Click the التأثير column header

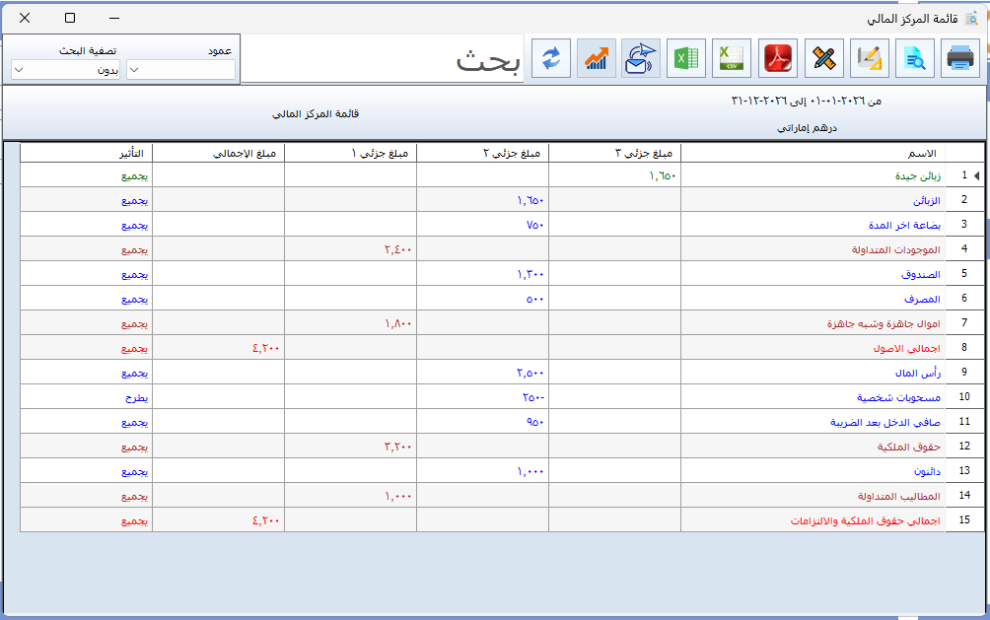click(x=87, y=153)
